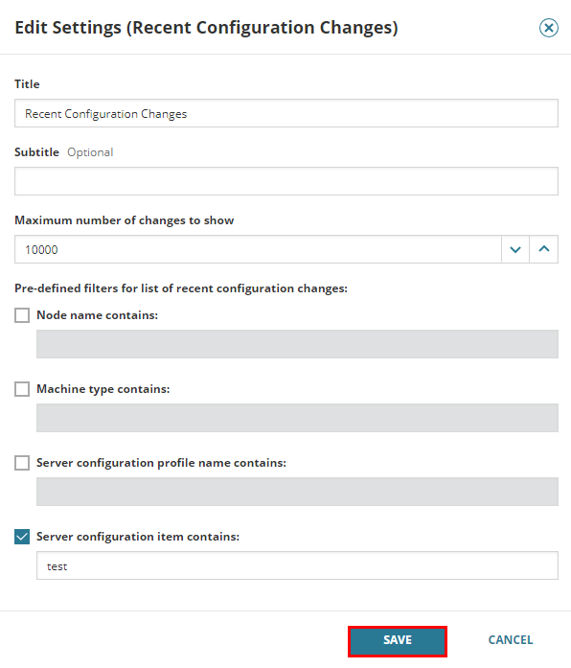Increase maximum number of changes

[x=544, y=249]
